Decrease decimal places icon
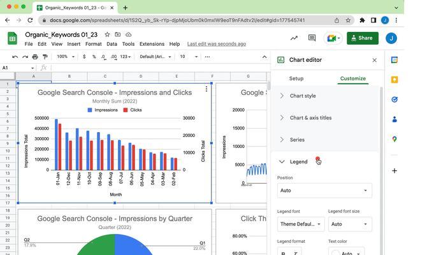 pyautogui.click(x=103, y=57)
